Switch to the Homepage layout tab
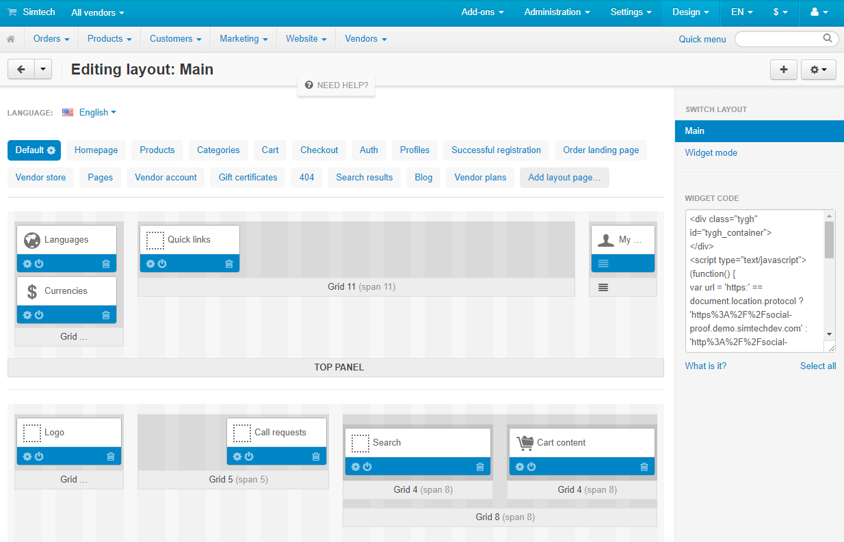844x542 pixels. pos(96,150)
